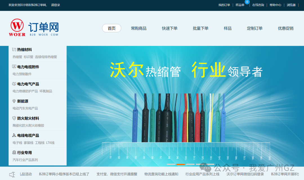This screenshot has height=180, width=304.
Task: Click the announcement speaker icon
Action: click(12, 175)
